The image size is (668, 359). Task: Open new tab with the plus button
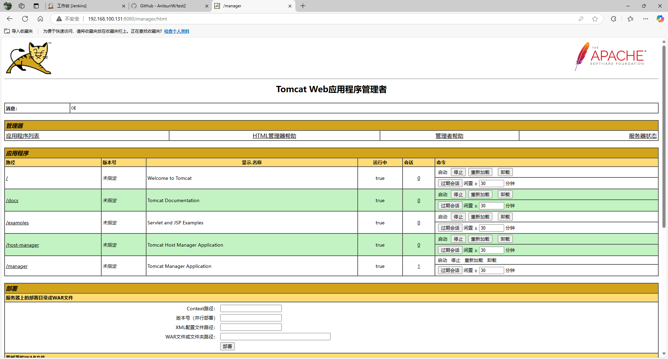(303, 6)
